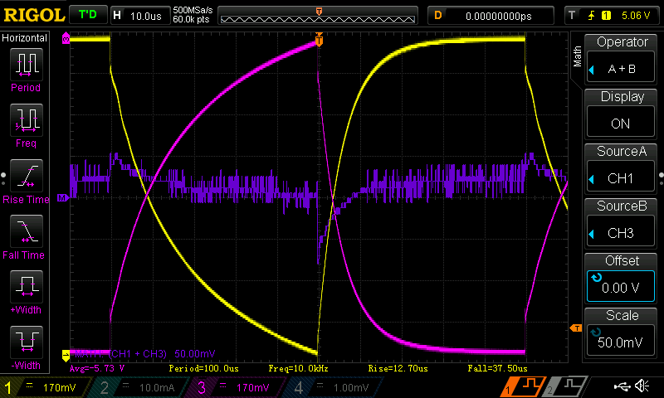Viewport: 664px width, 398px height.
Task: Select the Math side tab
Action: coord(577,56)
